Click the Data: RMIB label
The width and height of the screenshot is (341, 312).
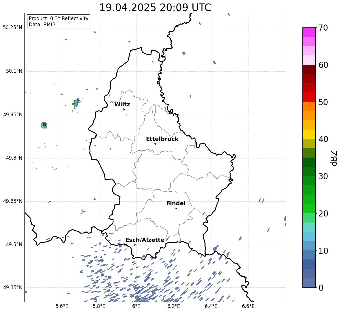[42, 25]
